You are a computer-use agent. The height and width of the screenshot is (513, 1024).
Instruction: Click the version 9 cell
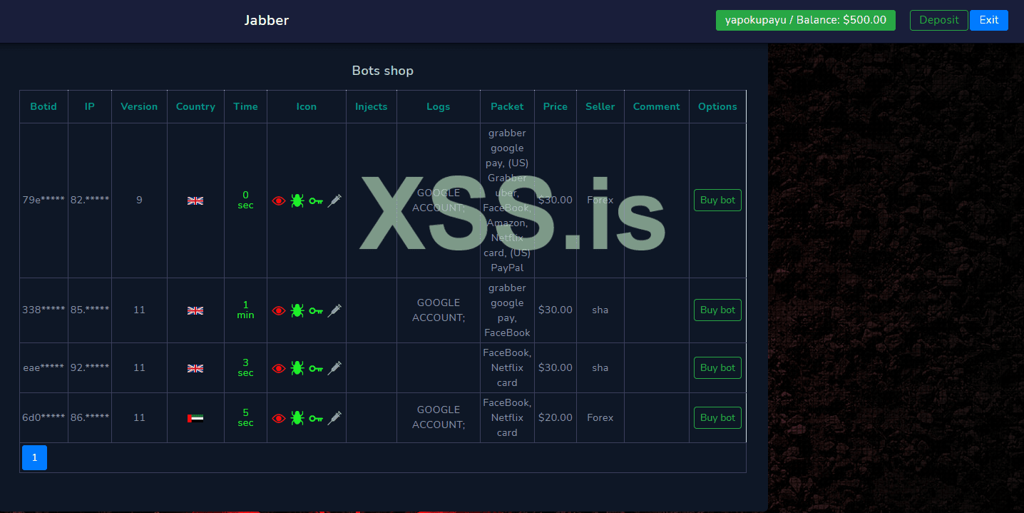[139, 200]
